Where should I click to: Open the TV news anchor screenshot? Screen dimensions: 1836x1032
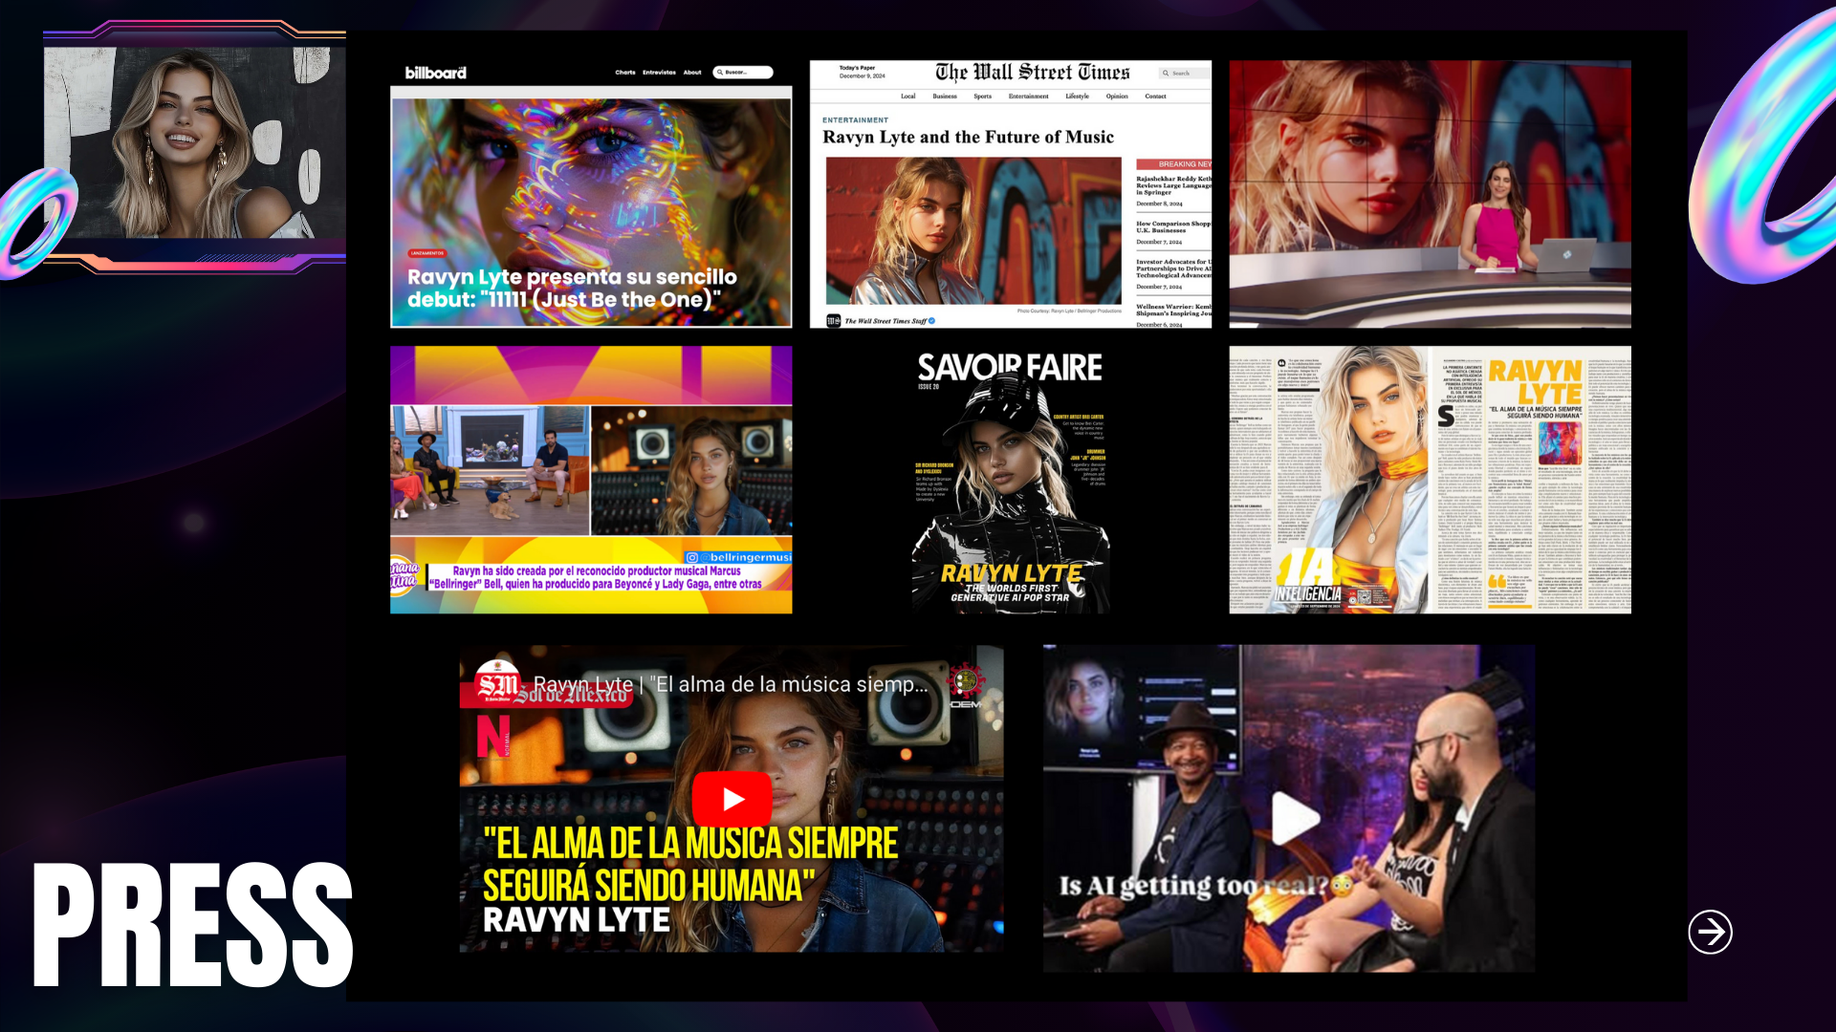point(1430,195)
